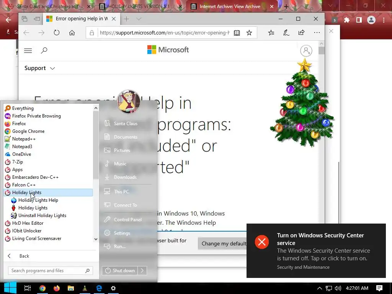
Task: Click Change my default button
Action: pos(224,243)
